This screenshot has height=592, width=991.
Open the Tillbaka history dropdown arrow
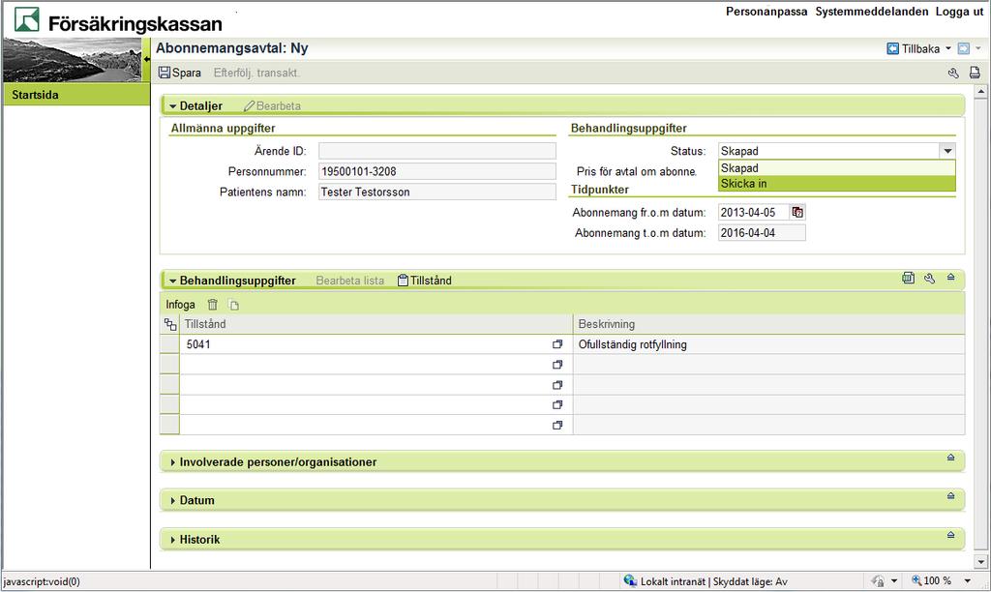[x=948, y=48]
